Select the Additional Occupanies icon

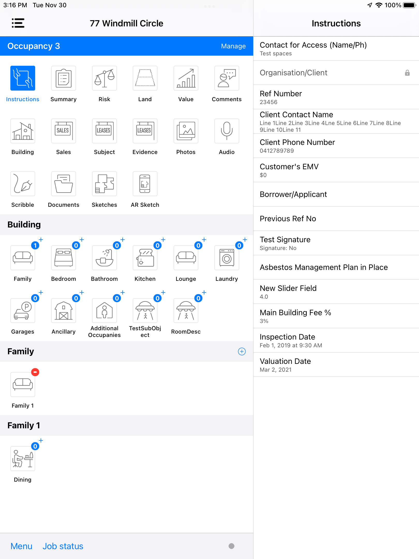tap(104, 311)
